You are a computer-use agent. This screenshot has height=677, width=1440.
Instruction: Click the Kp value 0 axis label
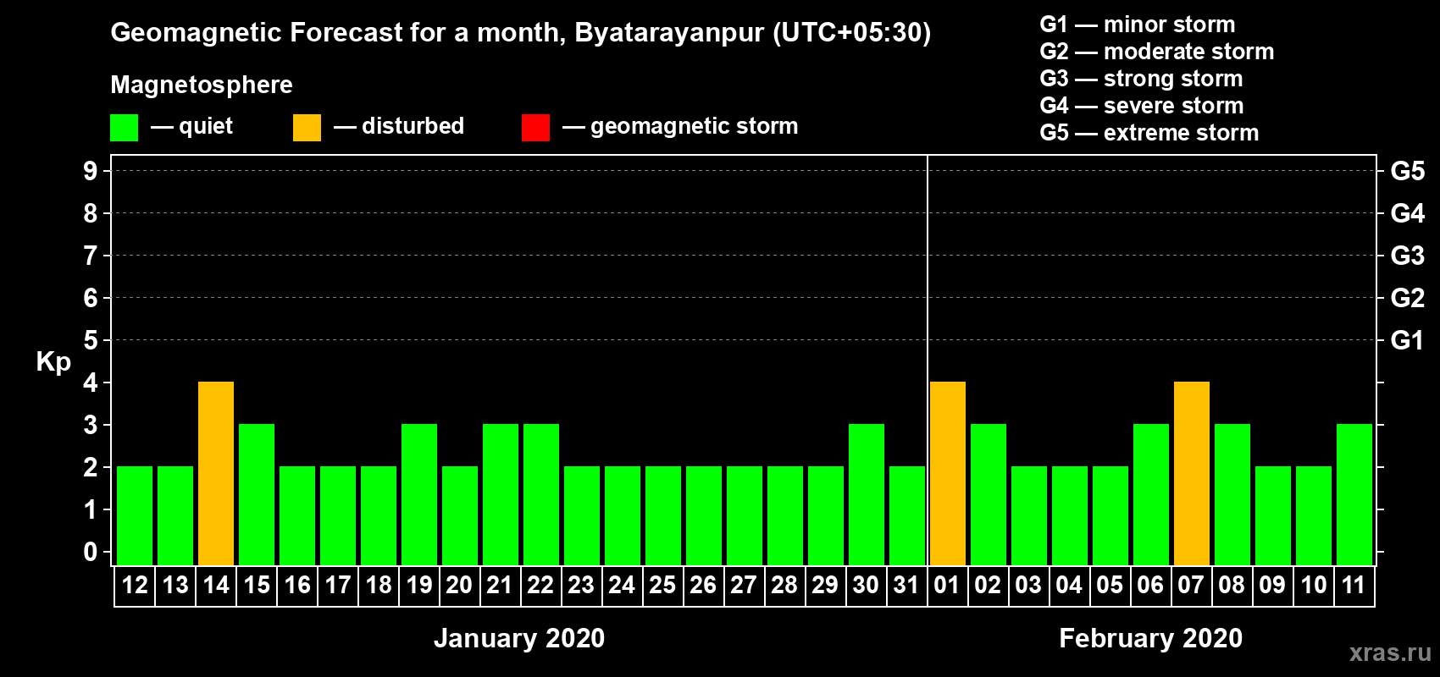coord(91,552)
